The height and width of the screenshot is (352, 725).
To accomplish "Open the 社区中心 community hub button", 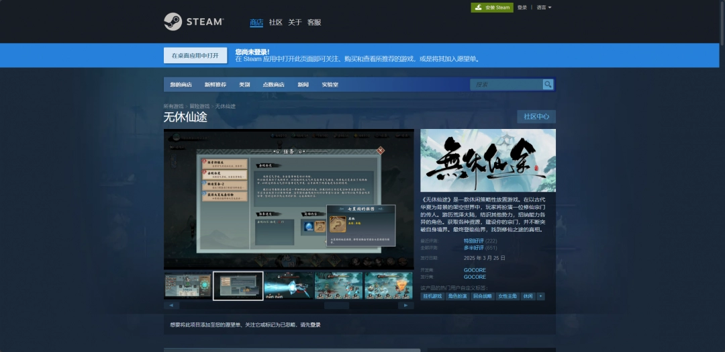I will (x=536, y=117).
